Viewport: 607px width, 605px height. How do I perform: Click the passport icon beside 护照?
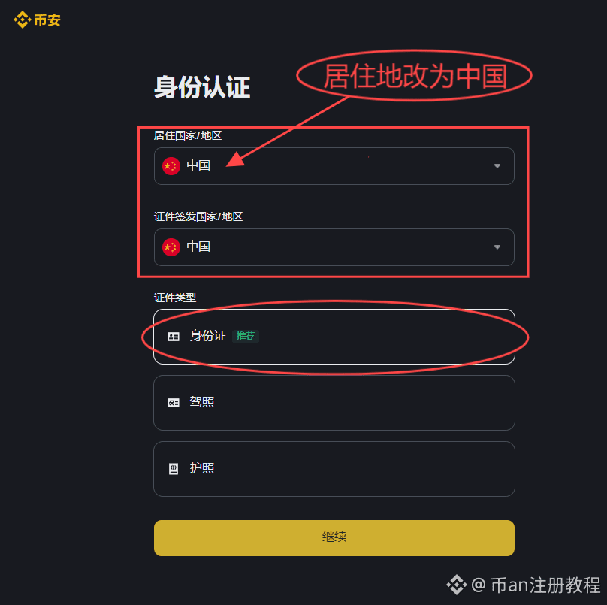tap(174, 469)
